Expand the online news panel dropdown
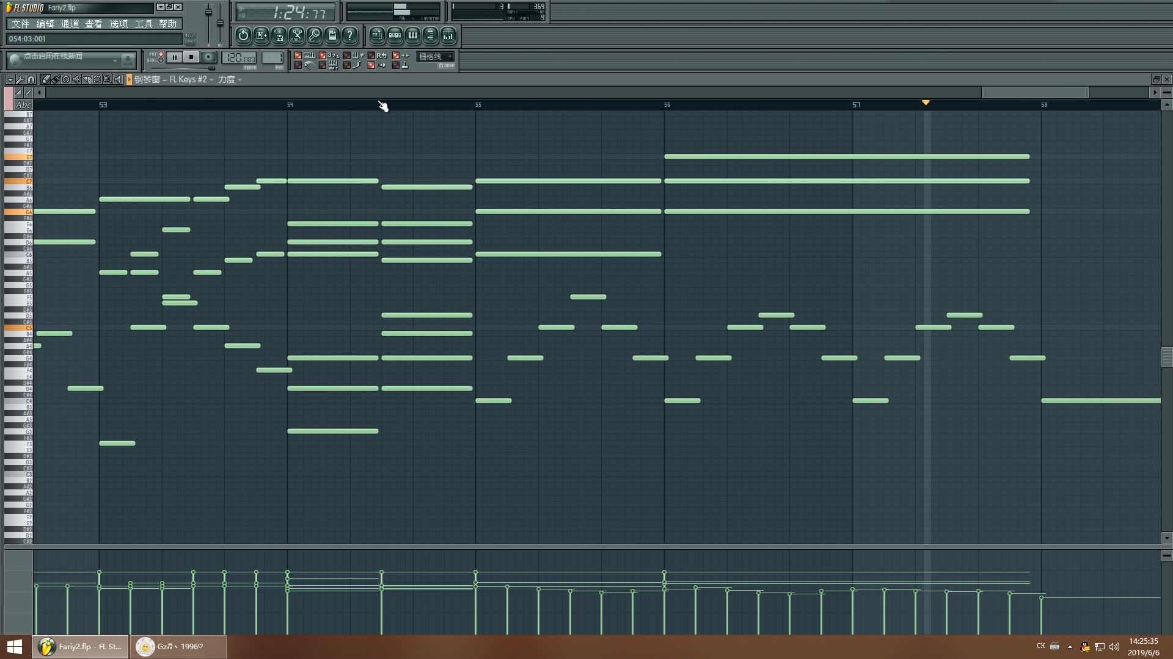 click(x=115, y=60)
